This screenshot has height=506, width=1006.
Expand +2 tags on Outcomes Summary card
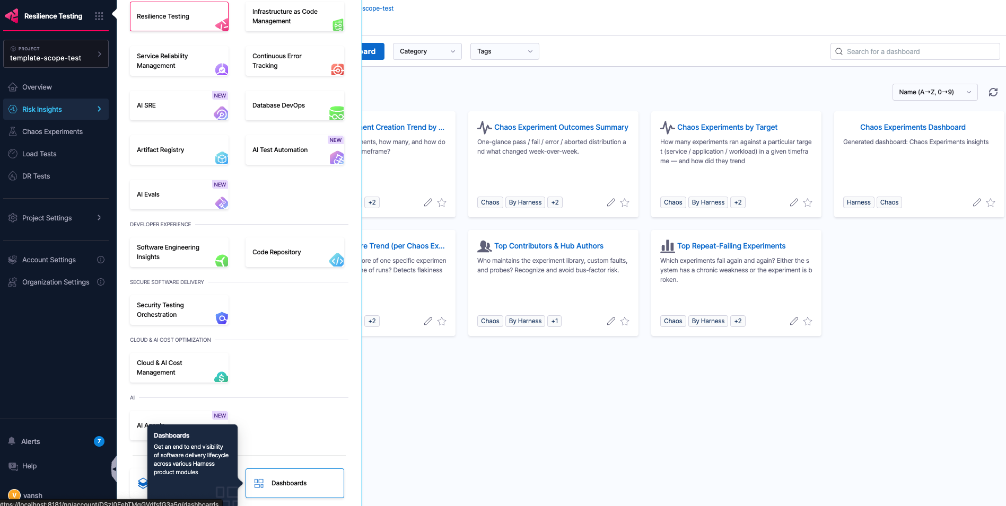(555, 202)
